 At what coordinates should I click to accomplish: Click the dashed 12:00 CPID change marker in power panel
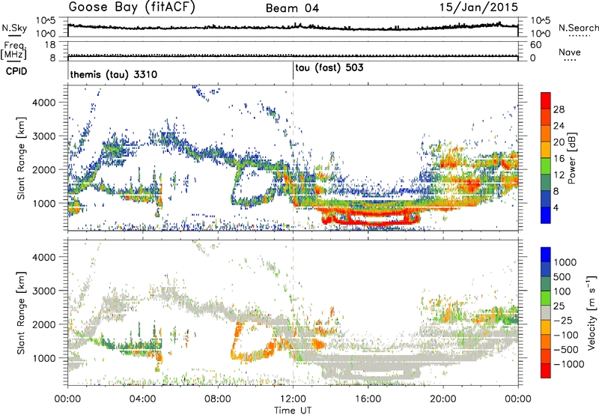[x=293, y=158]
